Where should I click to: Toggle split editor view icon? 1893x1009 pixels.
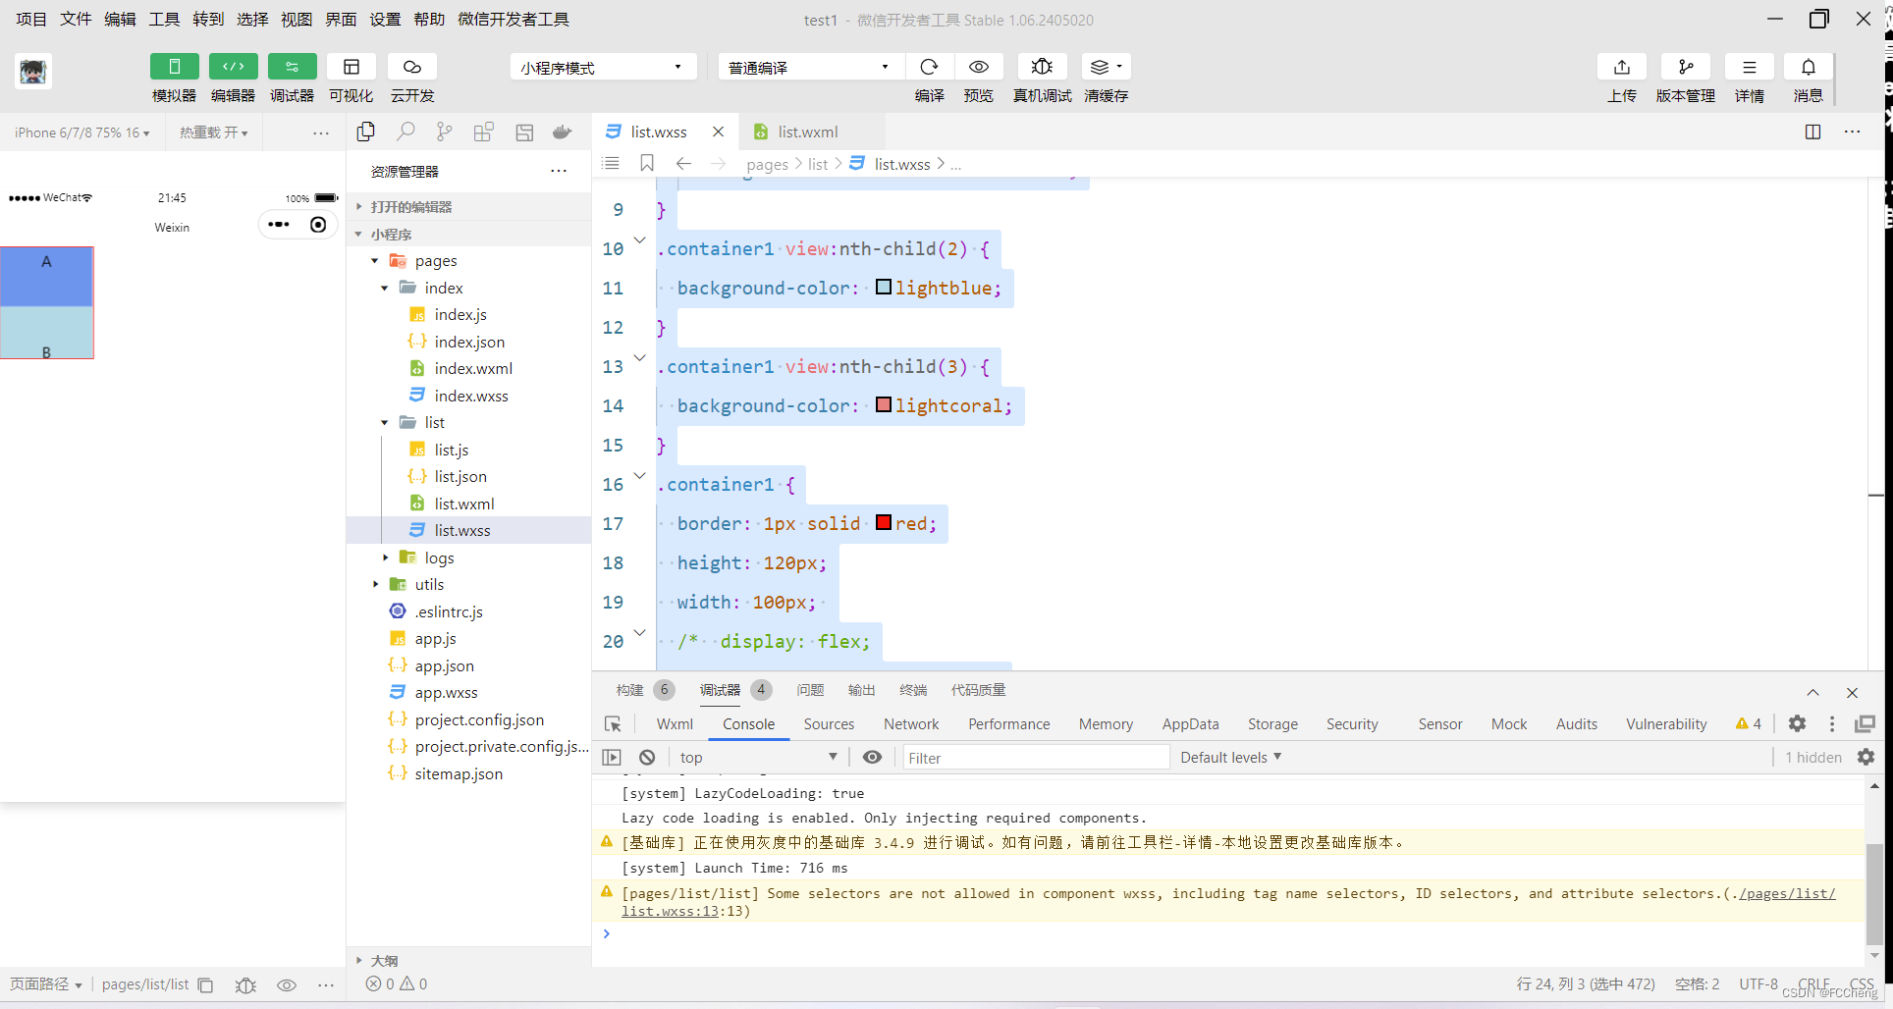1812,131
